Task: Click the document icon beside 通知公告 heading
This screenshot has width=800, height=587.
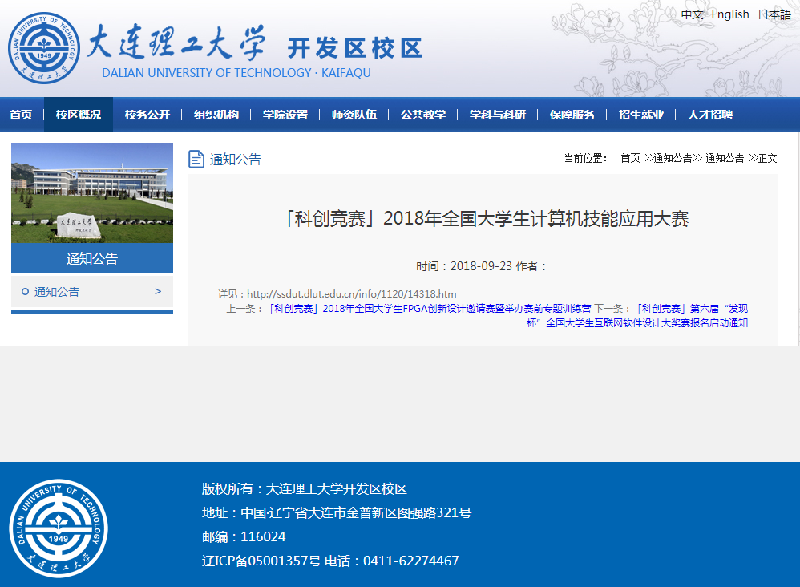Action: pos(196,159)
